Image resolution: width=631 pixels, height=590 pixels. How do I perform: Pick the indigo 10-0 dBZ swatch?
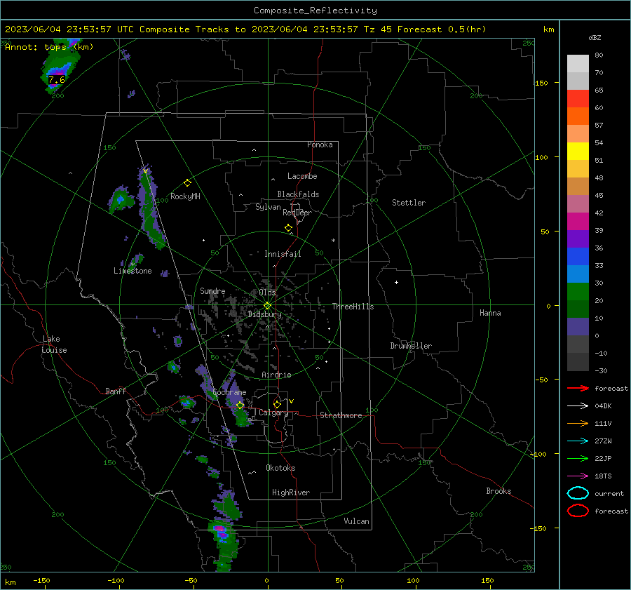[578, 327]
